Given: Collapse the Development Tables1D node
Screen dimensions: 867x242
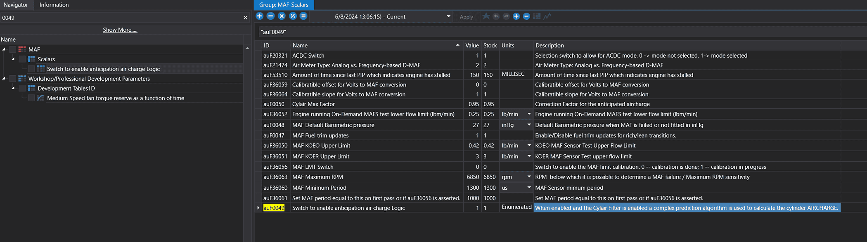Looking at the screenshot, I should [13, 88].
